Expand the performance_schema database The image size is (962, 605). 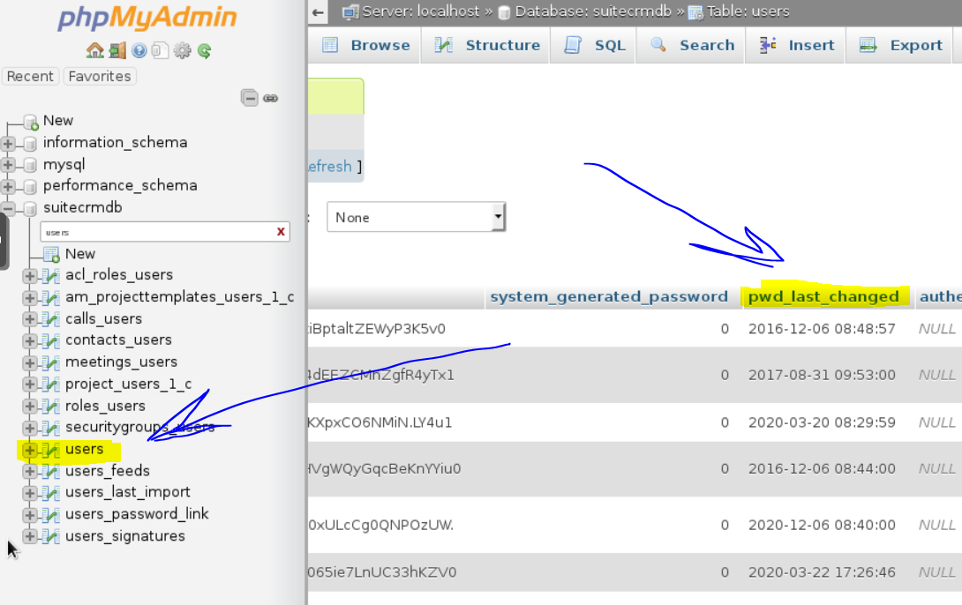point(8,186)
